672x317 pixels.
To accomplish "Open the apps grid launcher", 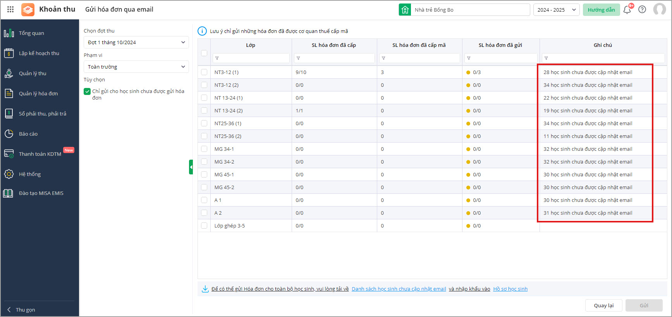I will coord(10,9).
